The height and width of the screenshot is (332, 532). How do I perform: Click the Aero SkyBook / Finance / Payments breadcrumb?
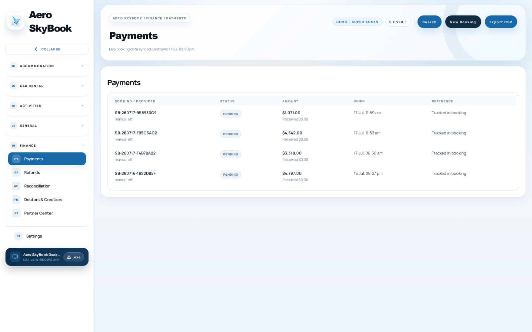149,18
